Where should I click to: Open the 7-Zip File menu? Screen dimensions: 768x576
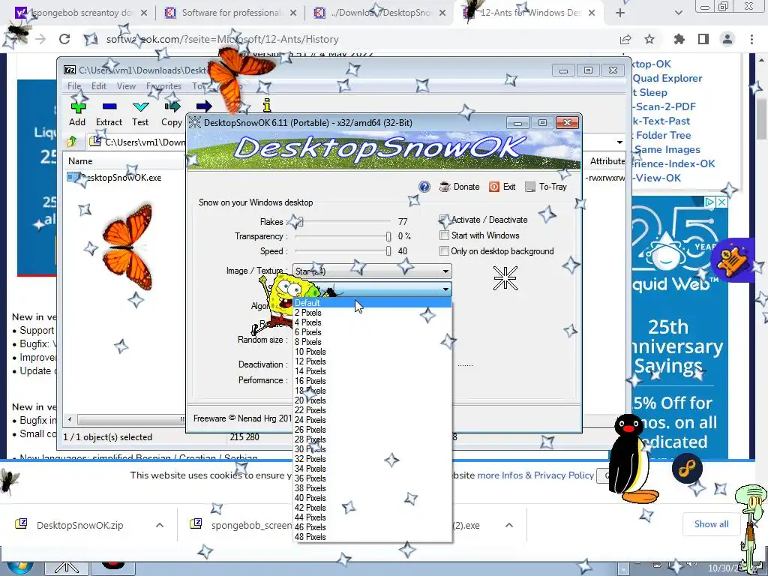74,86
